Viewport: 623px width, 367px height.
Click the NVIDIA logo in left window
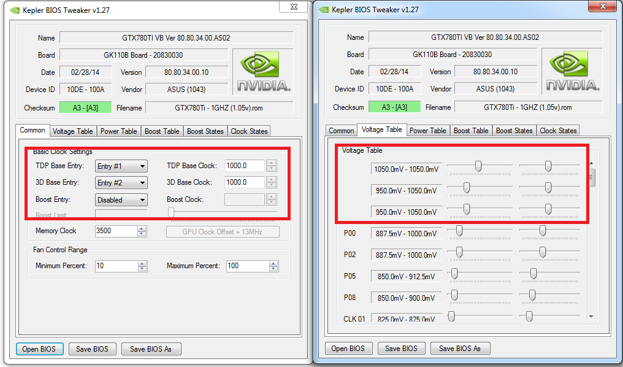263,72
